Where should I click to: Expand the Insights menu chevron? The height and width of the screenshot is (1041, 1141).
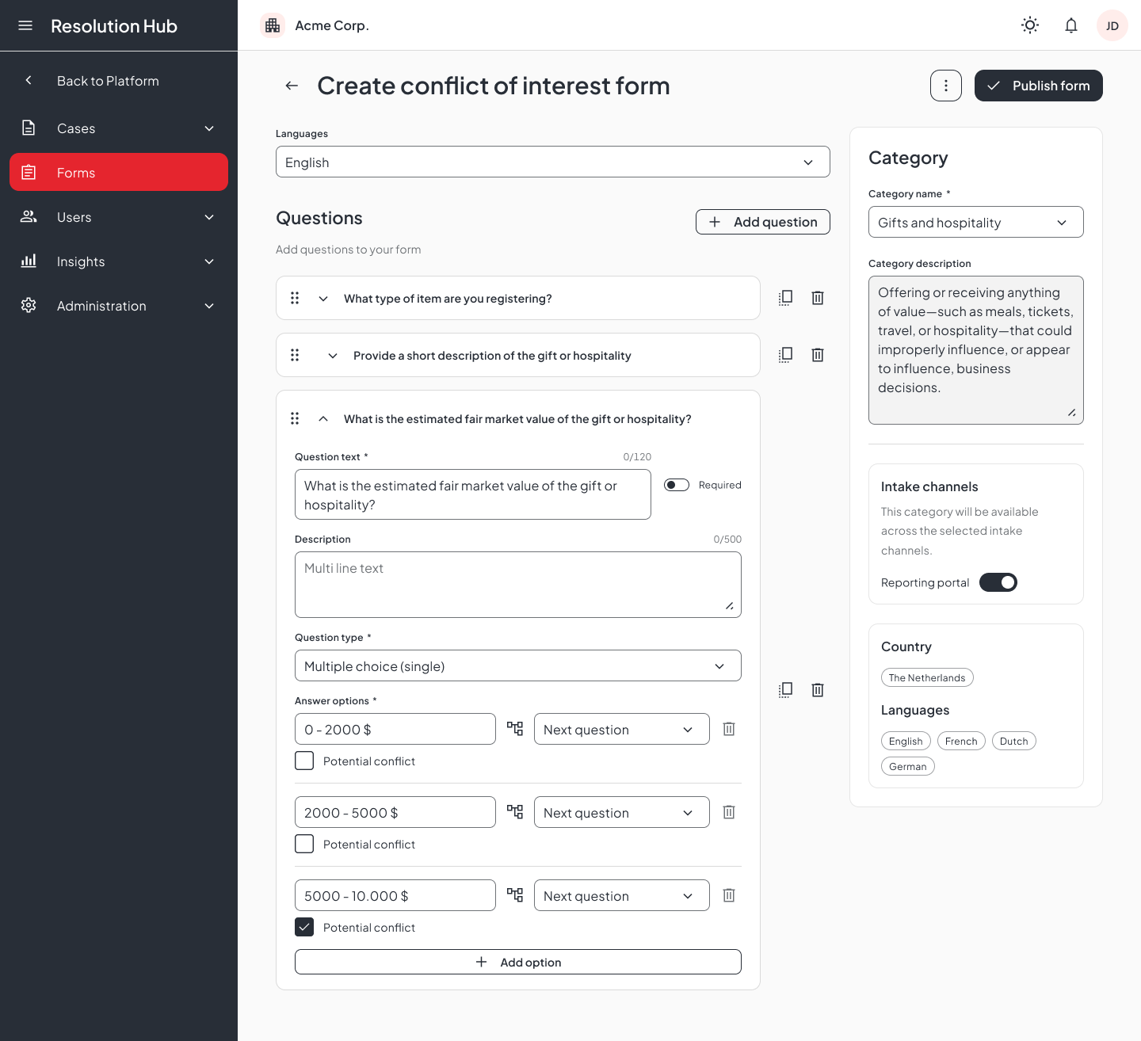[209, 261]
